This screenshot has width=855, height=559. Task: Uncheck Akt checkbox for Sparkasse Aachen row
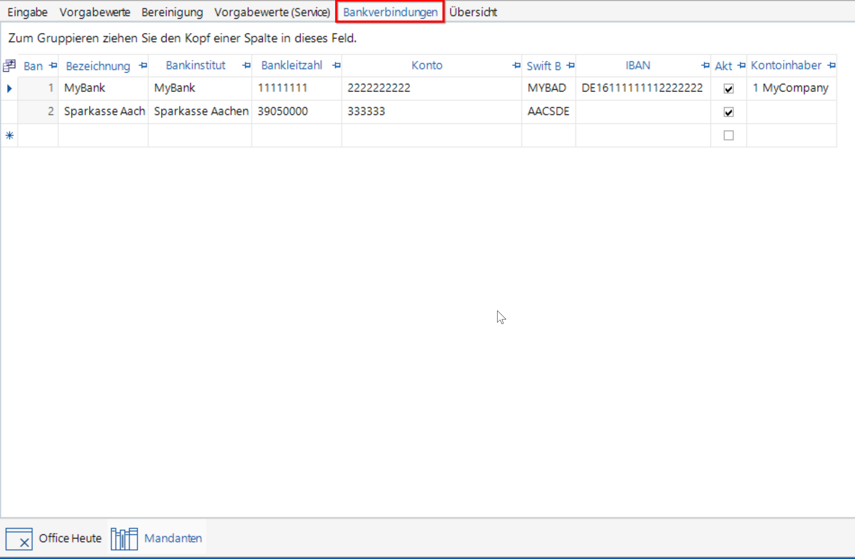729,112
